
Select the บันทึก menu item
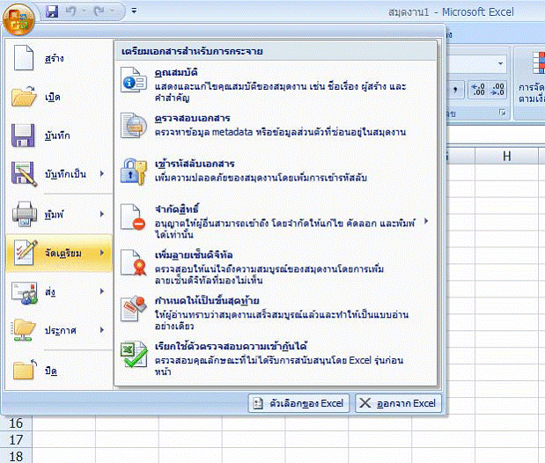click(59, 136)
